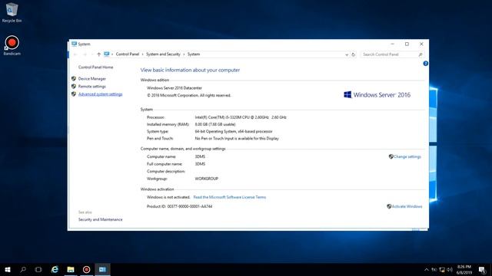Refresh the Control Panel address bar
The width and height of the screenshot is (492, 276).
(x=354, y=54)
